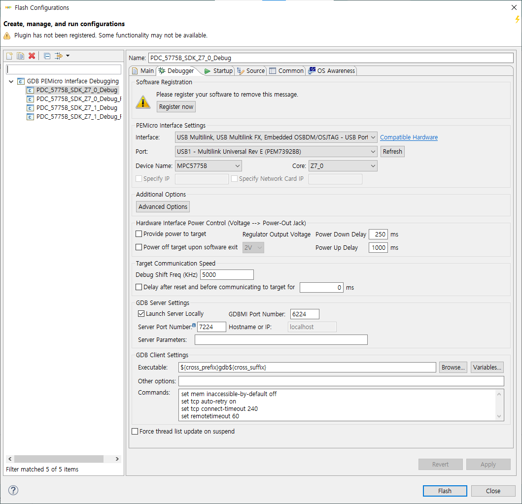This screenshot has height=504, width=522.
Task: Enable Provide power to target
Action: click(x=139, y=234)
